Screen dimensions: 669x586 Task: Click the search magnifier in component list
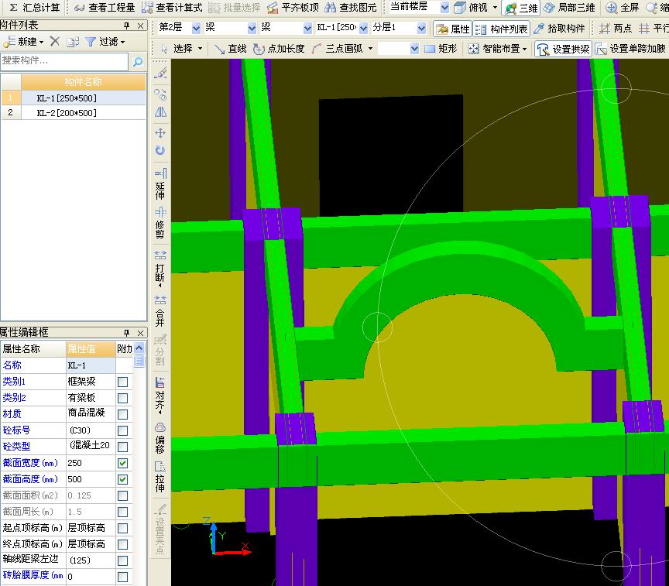138,61
